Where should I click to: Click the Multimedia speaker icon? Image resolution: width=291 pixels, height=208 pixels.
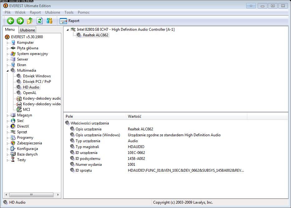(x=13, y=70)
